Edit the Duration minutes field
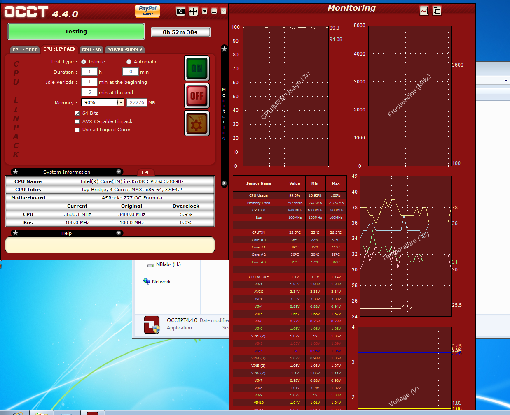The width and height of the screenshot is (510, 415). pyautogui.click(x=131, y=72)
